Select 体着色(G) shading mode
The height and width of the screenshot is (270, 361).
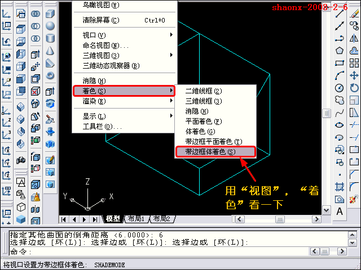tap(215, 131)
